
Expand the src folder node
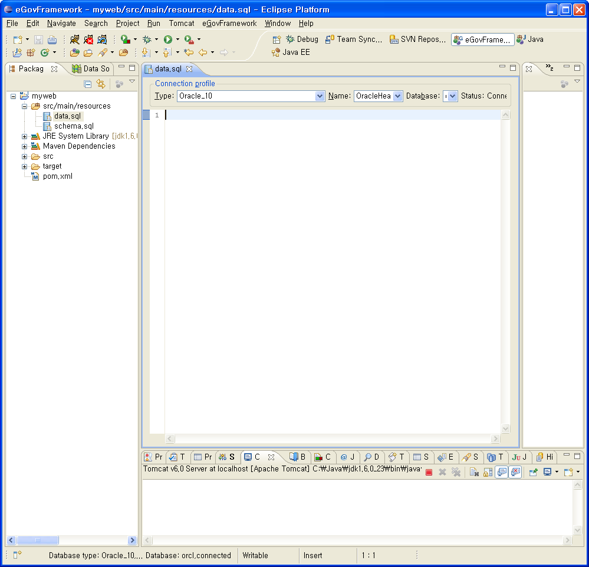pyautogui.click(x=24, y=156)
